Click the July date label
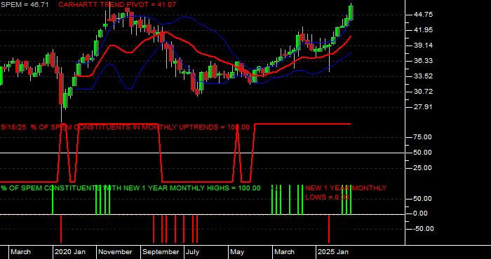 click(193, 252)
